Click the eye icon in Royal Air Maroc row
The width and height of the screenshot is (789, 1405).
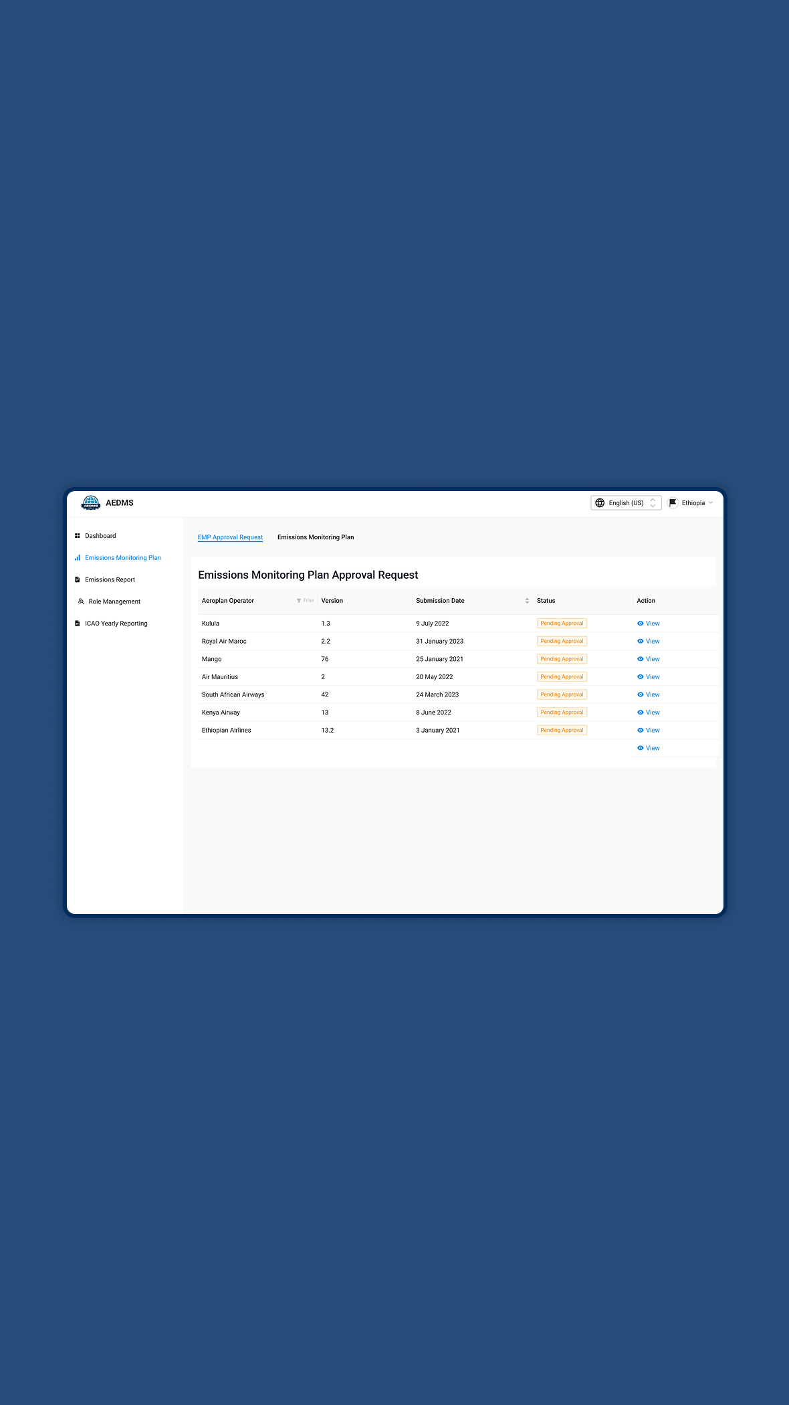(640, 641)
